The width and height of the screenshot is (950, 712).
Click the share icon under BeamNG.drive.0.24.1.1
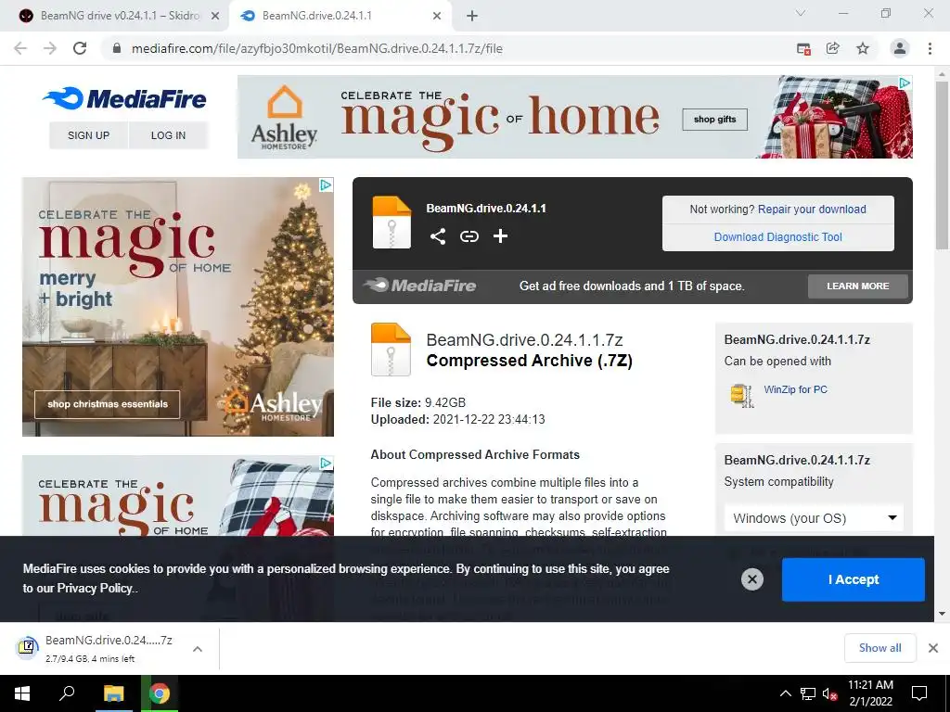point(438,236)
